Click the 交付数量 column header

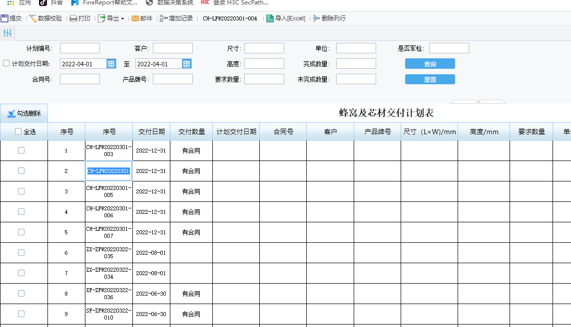191,132
